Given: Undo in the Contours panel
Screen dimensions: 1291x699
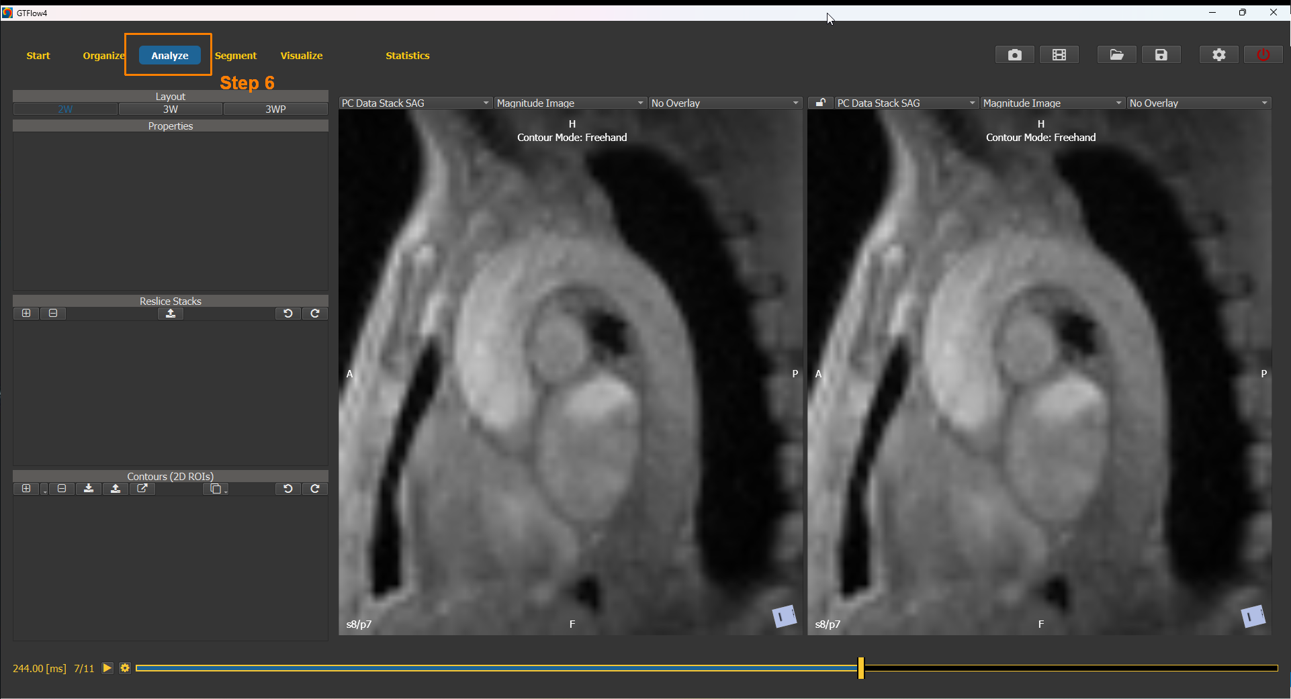Looking at the screenshot, I should coord(288,489).
